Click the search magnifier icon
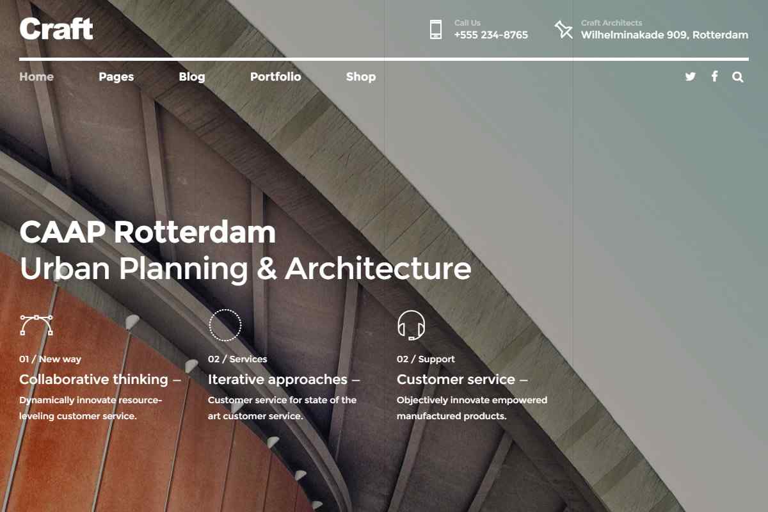Image resolution: width=768 pixels, height=512 pixels. click(x=738, y=77)
